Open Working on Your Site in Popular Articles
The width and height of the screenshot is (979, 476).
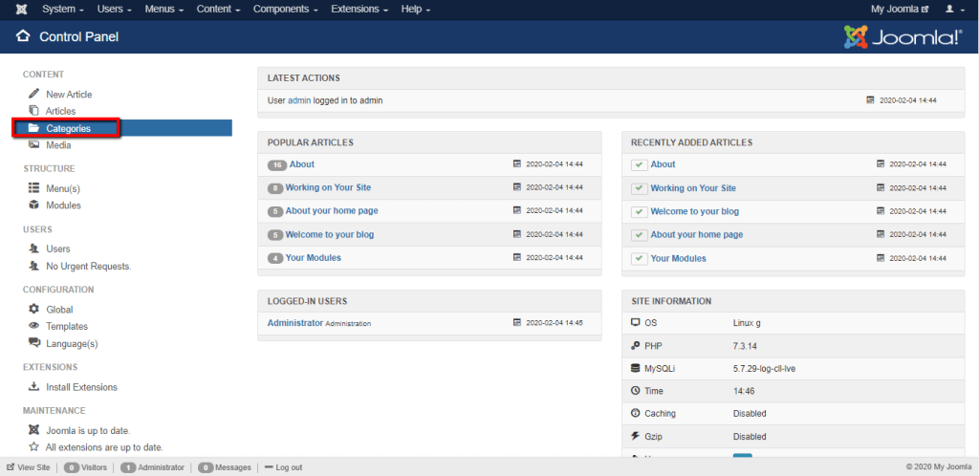pos(329,187)
